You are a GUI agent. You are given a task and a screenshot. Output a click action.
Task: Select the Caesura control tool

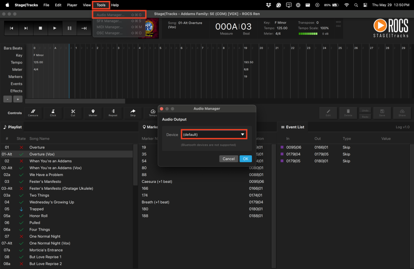[33, 113]
